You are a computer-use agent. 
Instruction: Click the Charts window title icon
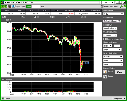[2, 2]
